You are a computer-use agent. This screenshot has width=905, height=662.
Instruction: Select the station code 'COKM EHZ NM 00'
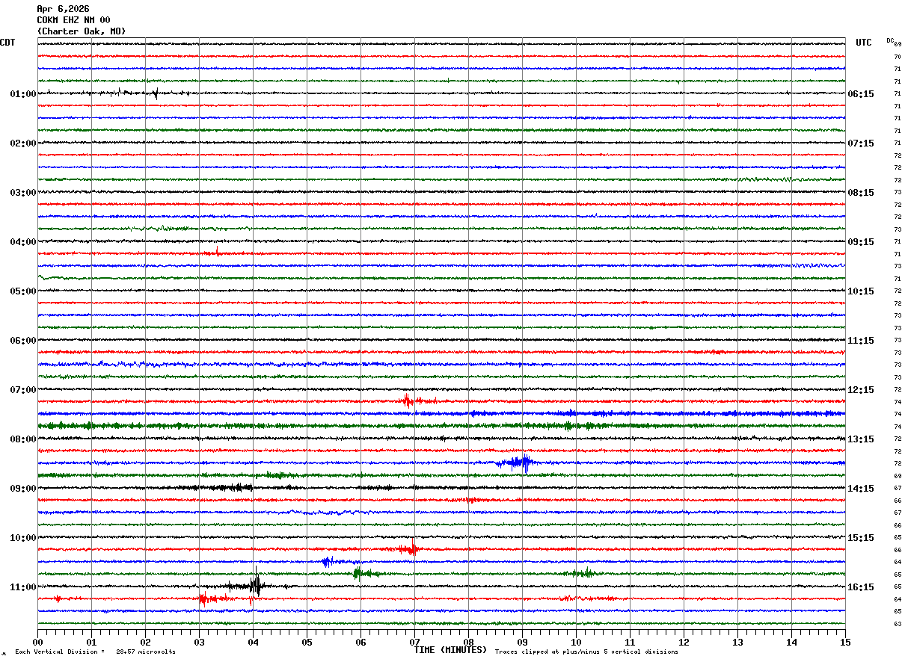(73, 20)
